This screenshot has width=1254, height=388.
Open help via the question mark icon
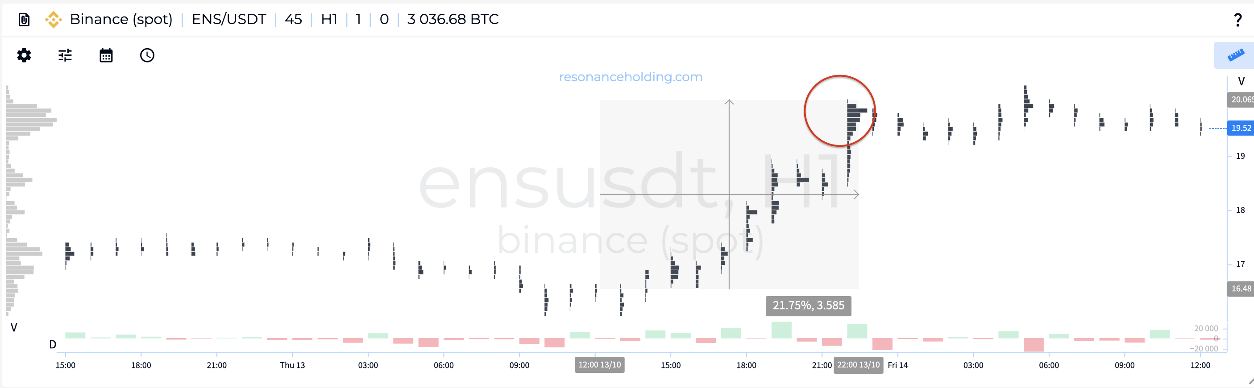(1237, 20)
